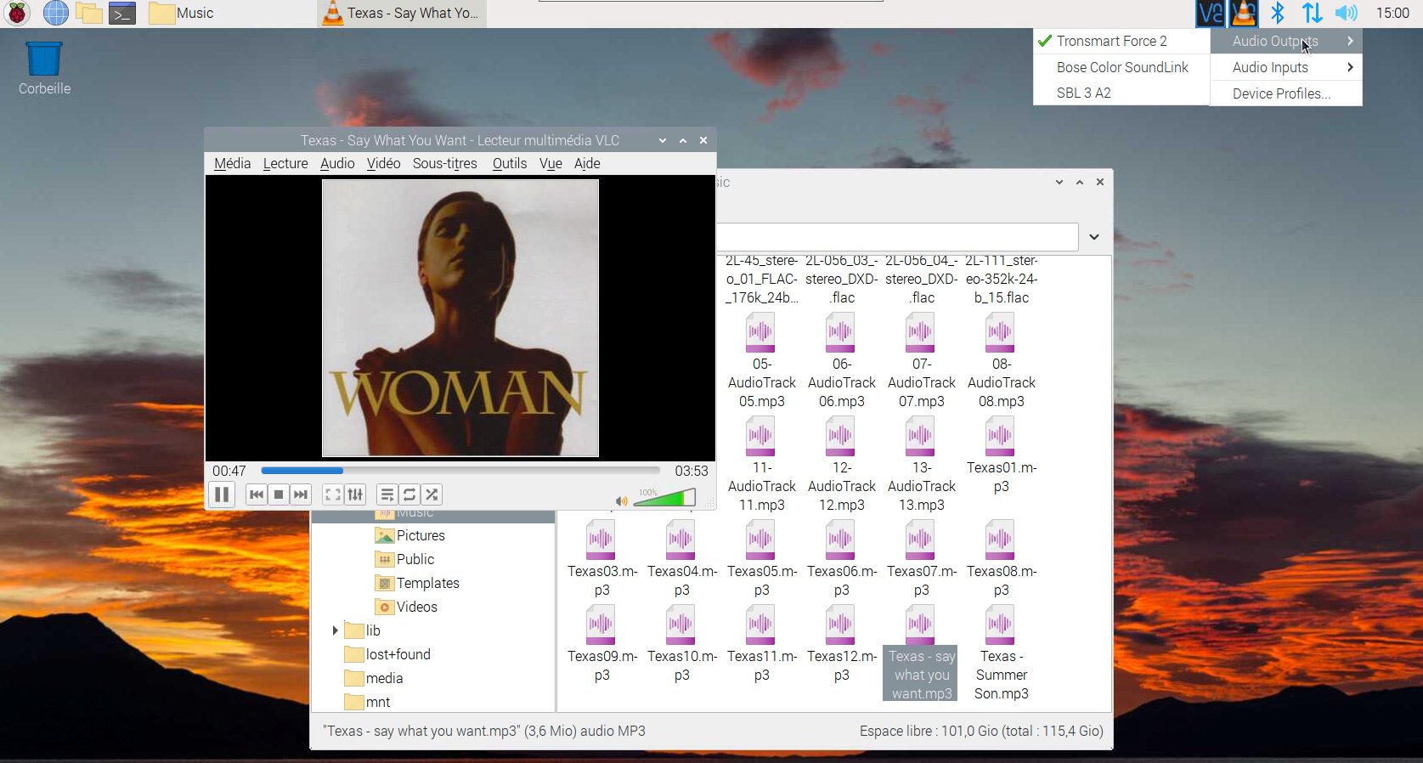
Task: Click the VLC tray cone icon
Action: click(x=1244, y=13)
